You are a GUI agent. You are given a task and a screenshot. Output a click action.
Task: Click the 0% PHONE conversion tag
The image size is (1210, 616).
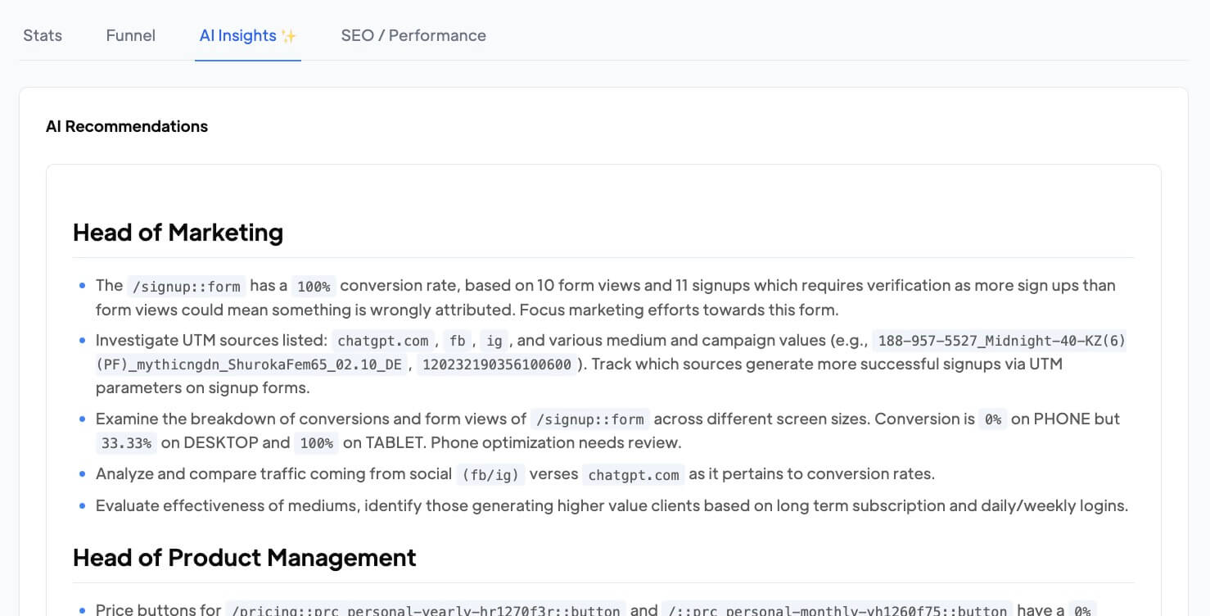point(993,419)
